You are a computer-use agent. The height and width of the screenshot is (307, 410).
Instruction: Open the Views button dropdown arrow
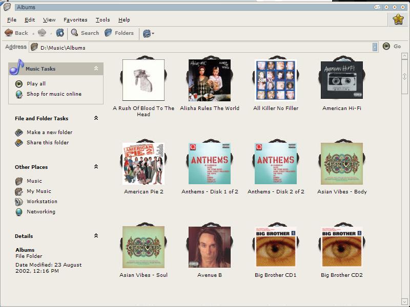[153, 33]
